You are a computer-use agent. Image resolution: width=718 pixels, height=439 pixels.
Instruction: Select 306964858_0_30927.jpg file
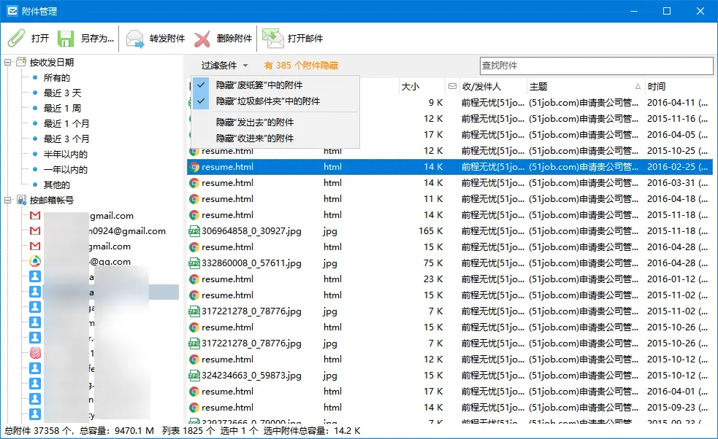point(251,231)
